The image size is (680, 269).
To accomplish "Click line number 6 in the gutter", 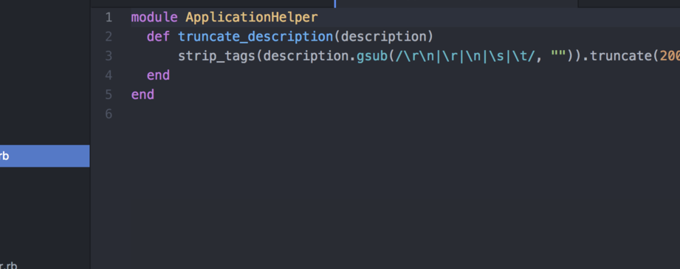I will (x=108, y=114).
